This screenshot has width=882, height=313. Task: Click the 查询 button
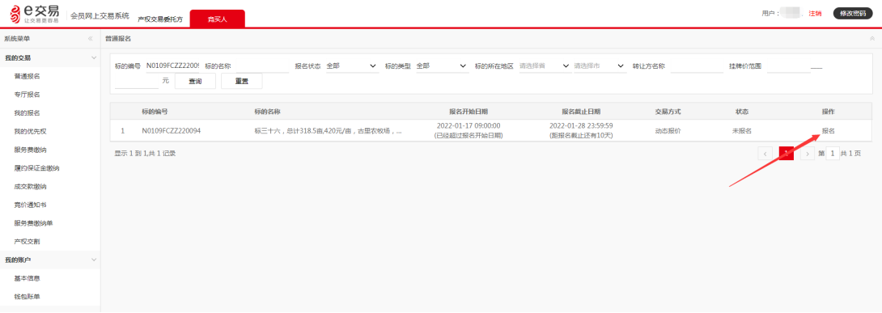pyautogui.click(x=195, y=81)
